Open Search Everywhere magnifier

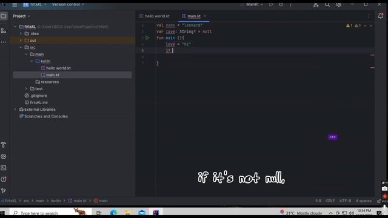[x=327, y=4]
